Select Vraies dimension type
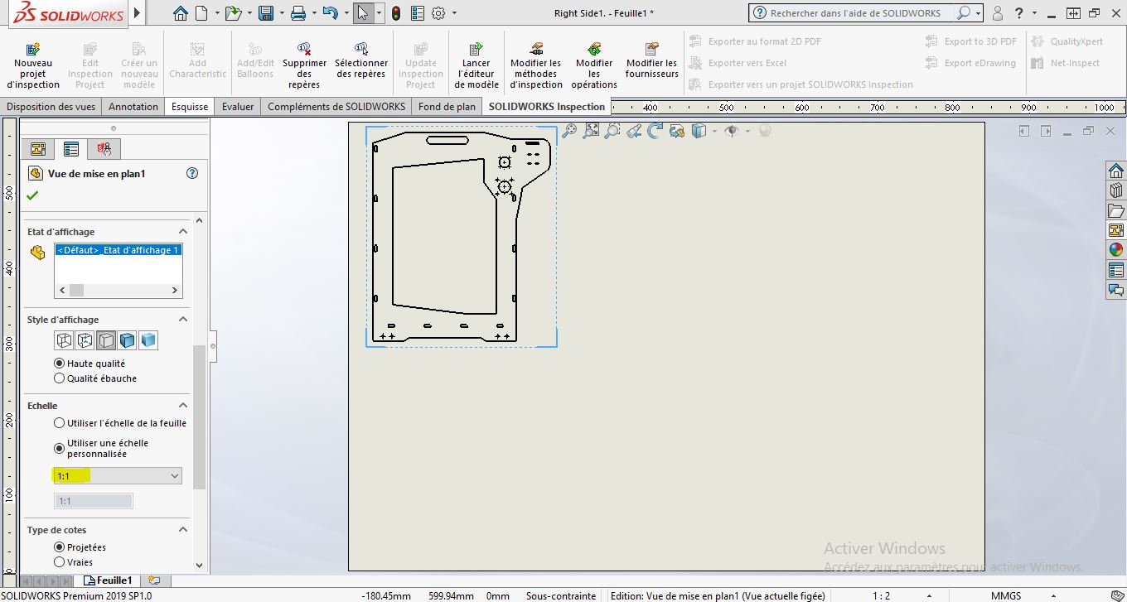This screenshot has height=602, width=1127. pos(59,562)
